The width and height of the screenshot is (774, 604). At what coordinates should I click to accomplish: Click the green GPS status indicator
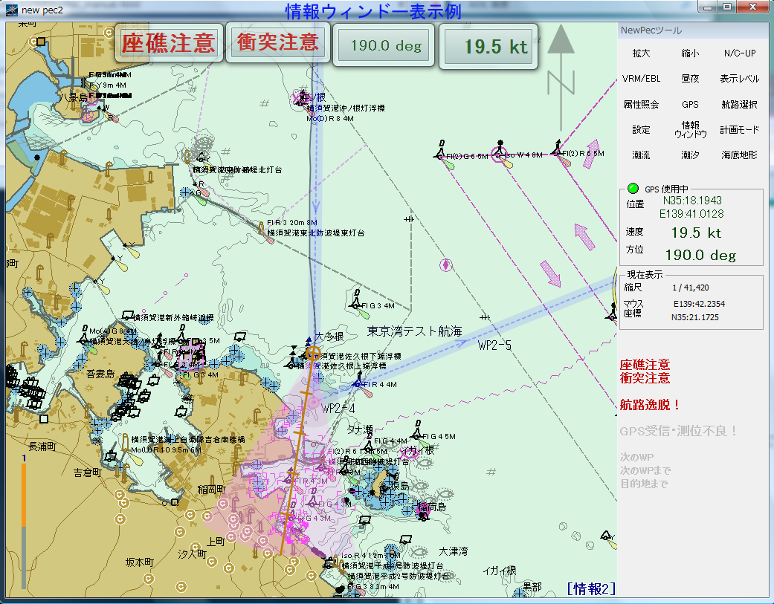point(632,189)
